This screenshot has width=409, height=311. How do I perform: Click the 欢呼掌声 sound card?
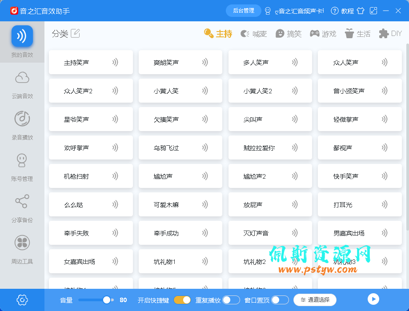pyautogui.click(x=91, y=148)
